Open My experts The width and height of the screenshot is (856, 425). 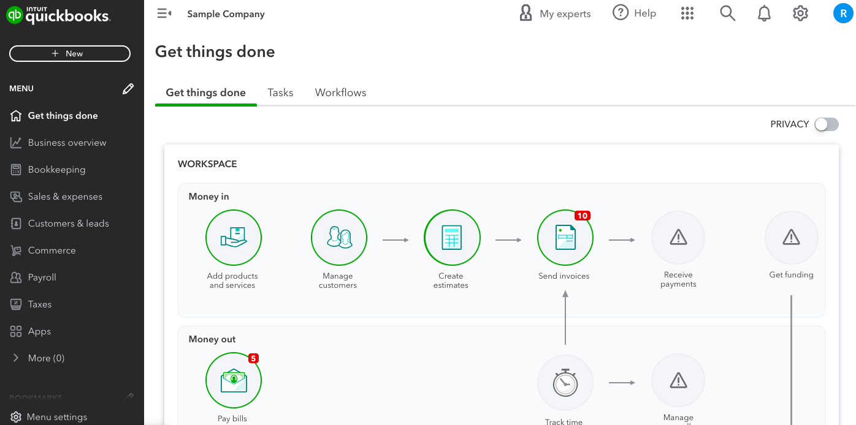(x=555, y=13)
